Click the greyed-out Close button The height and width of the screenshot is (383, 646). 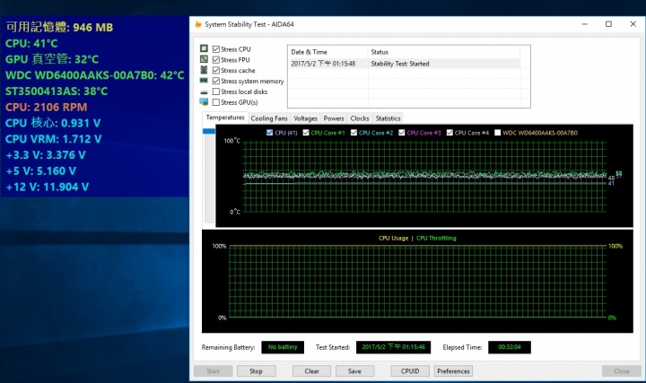coord(622,371)
